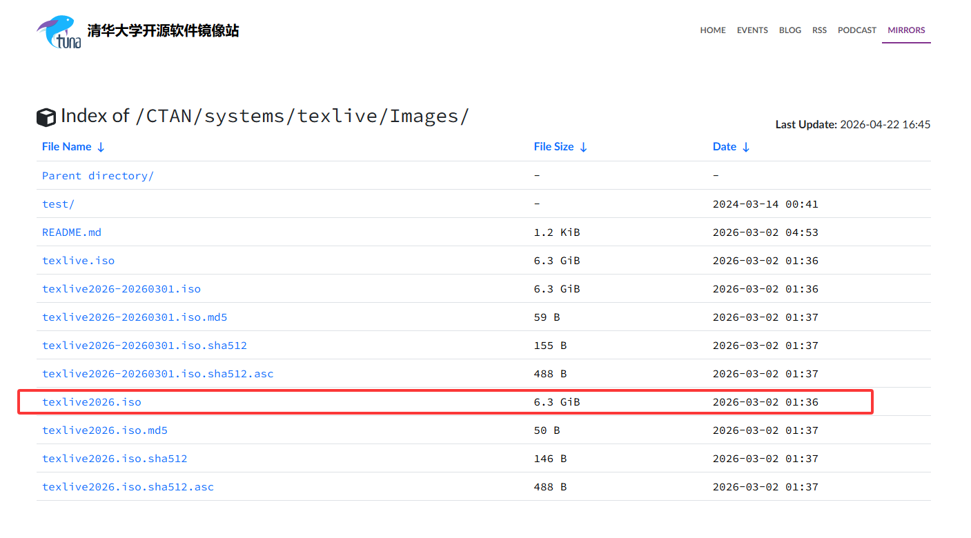The width and height of the screenshot is (971, 538).
Task: Open the EVENTS nav item
Action: click(x=752, y=30)
